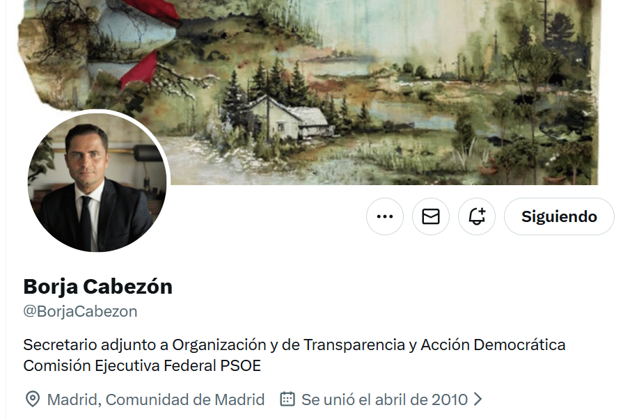The width and height of the screenshot is (623, 419).
Task: Click the calendar icon beside join date
Action: [287, 399]
